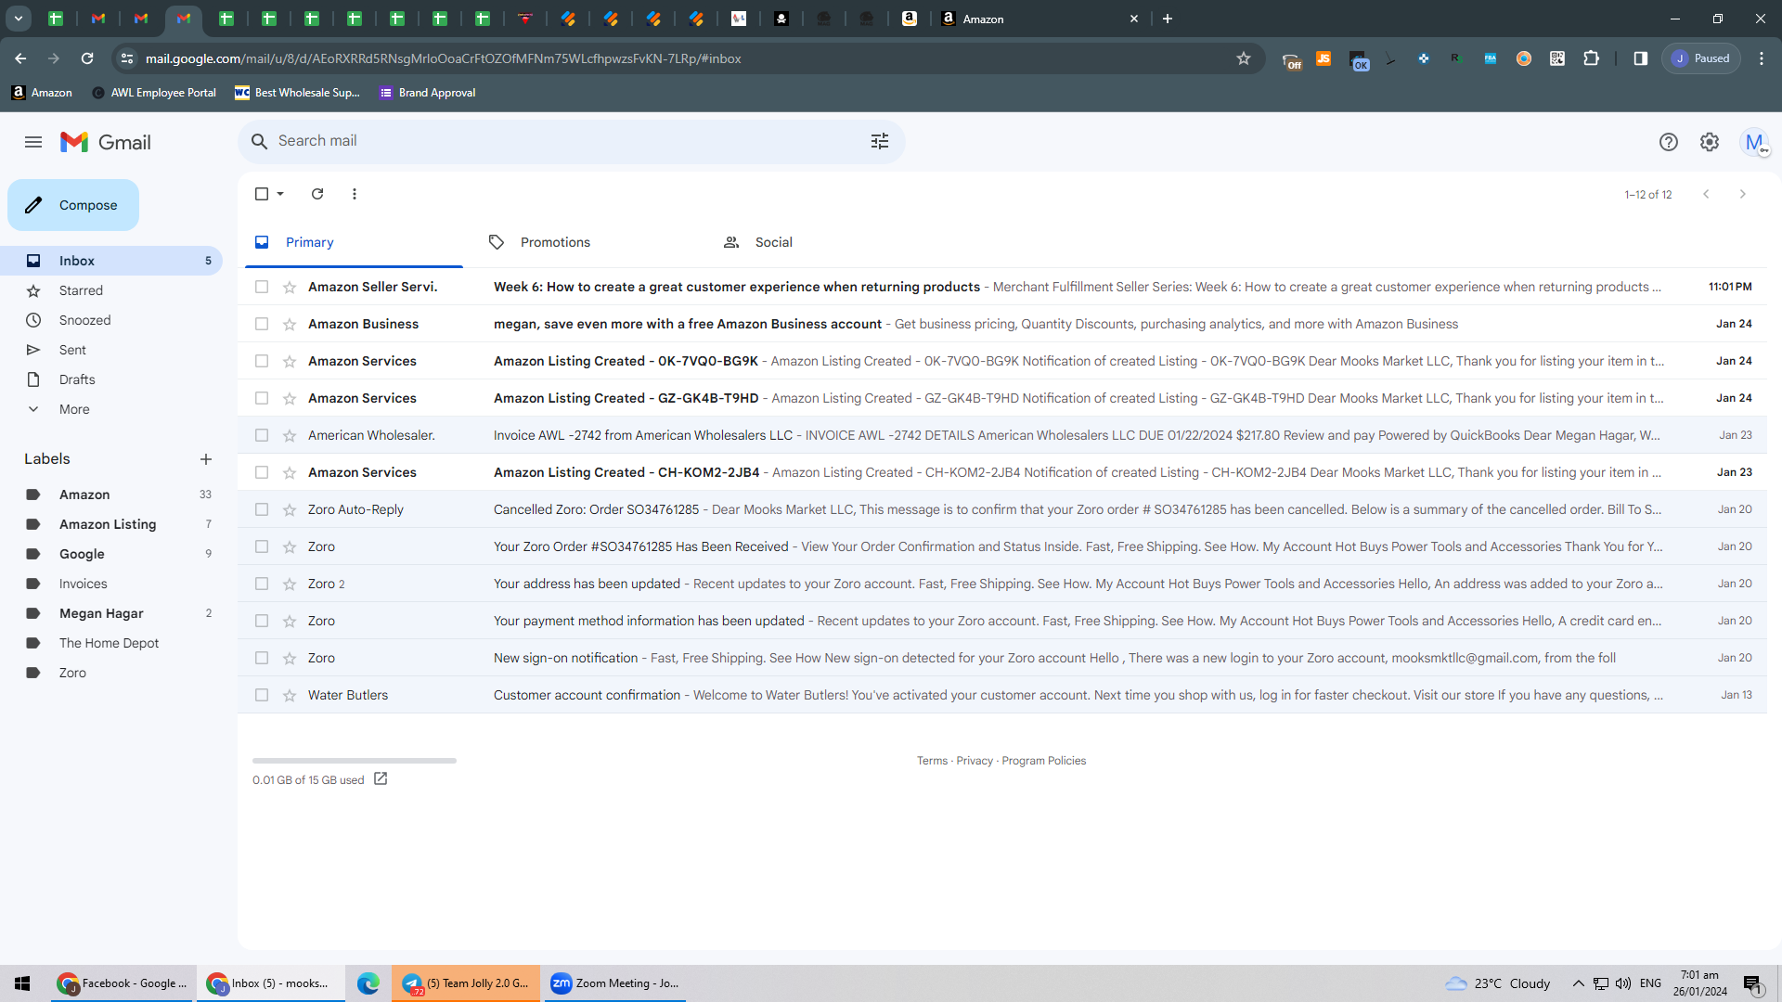The height and width of the screenshot is (1002, 1782).
Task: Select checkbox for American Wholesalers invoice email
Action: 262,435
